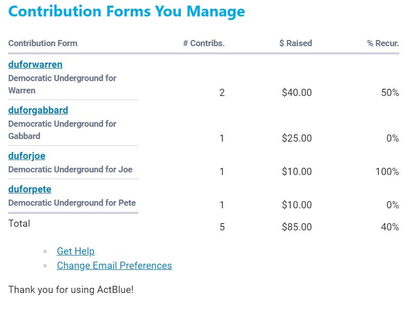
Task: Select the $25.00 raised amount for Gabbard
Action: coord(297,138)
